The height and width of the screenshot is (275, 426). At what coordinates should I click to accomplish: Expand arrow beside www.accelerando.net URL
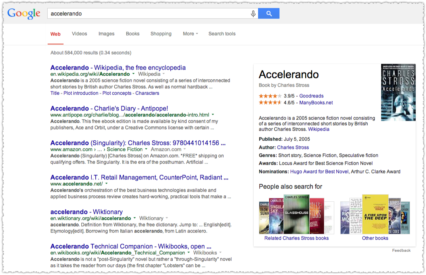coord(106,183)
